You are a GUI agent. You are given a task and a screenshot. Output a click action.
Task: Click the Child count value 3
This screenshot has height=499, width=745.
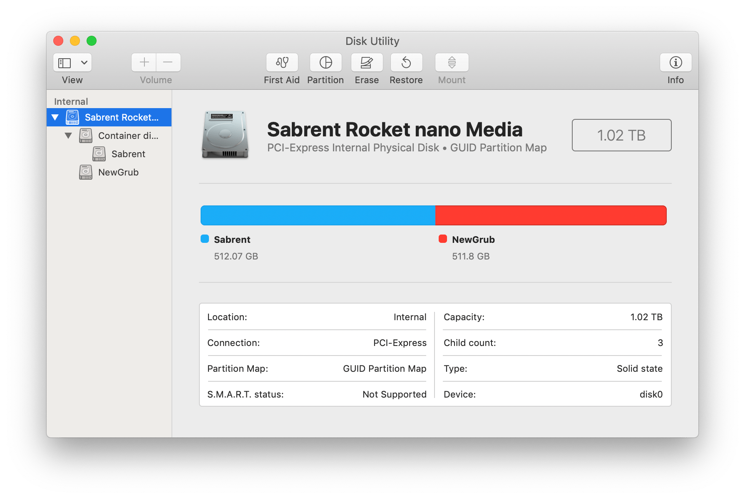[660, 343]
